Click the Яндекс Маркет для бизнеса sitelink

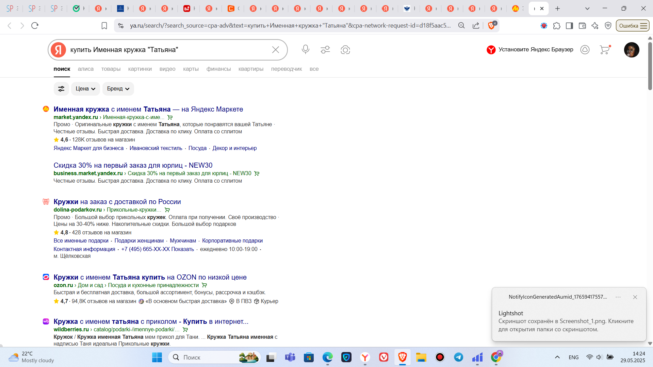point(88,148)
